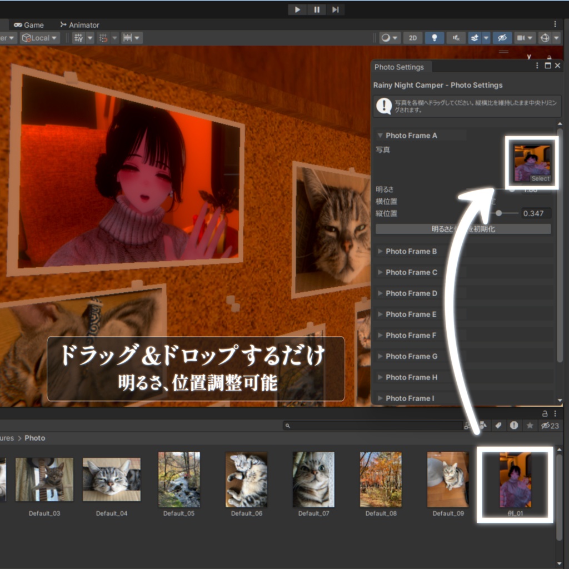Toggle 2D view mode
This screenshot has width=569, height=569.
pyautogui.click(x=413, y=38)
